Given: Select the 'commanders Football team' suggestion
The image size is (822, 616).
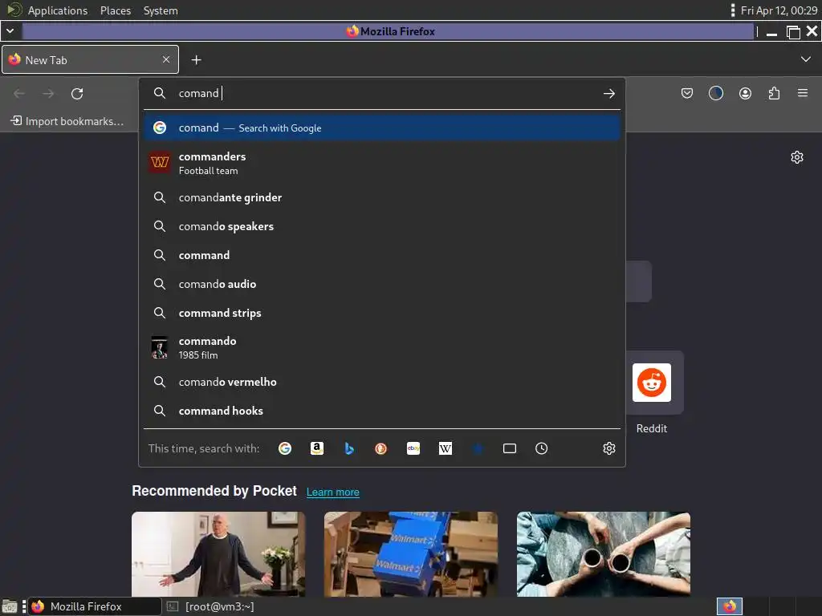Looking at the screenshot, I should click(x=381, y=163).
